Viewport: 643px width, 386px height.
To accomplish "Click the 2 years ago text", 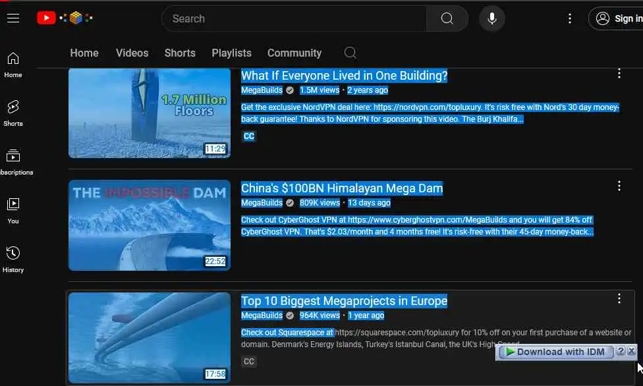I will coord(368,90).
